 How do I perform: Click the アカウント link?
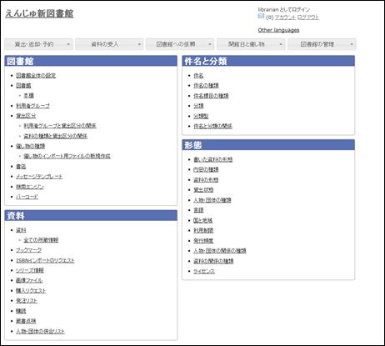coord(285,18)
